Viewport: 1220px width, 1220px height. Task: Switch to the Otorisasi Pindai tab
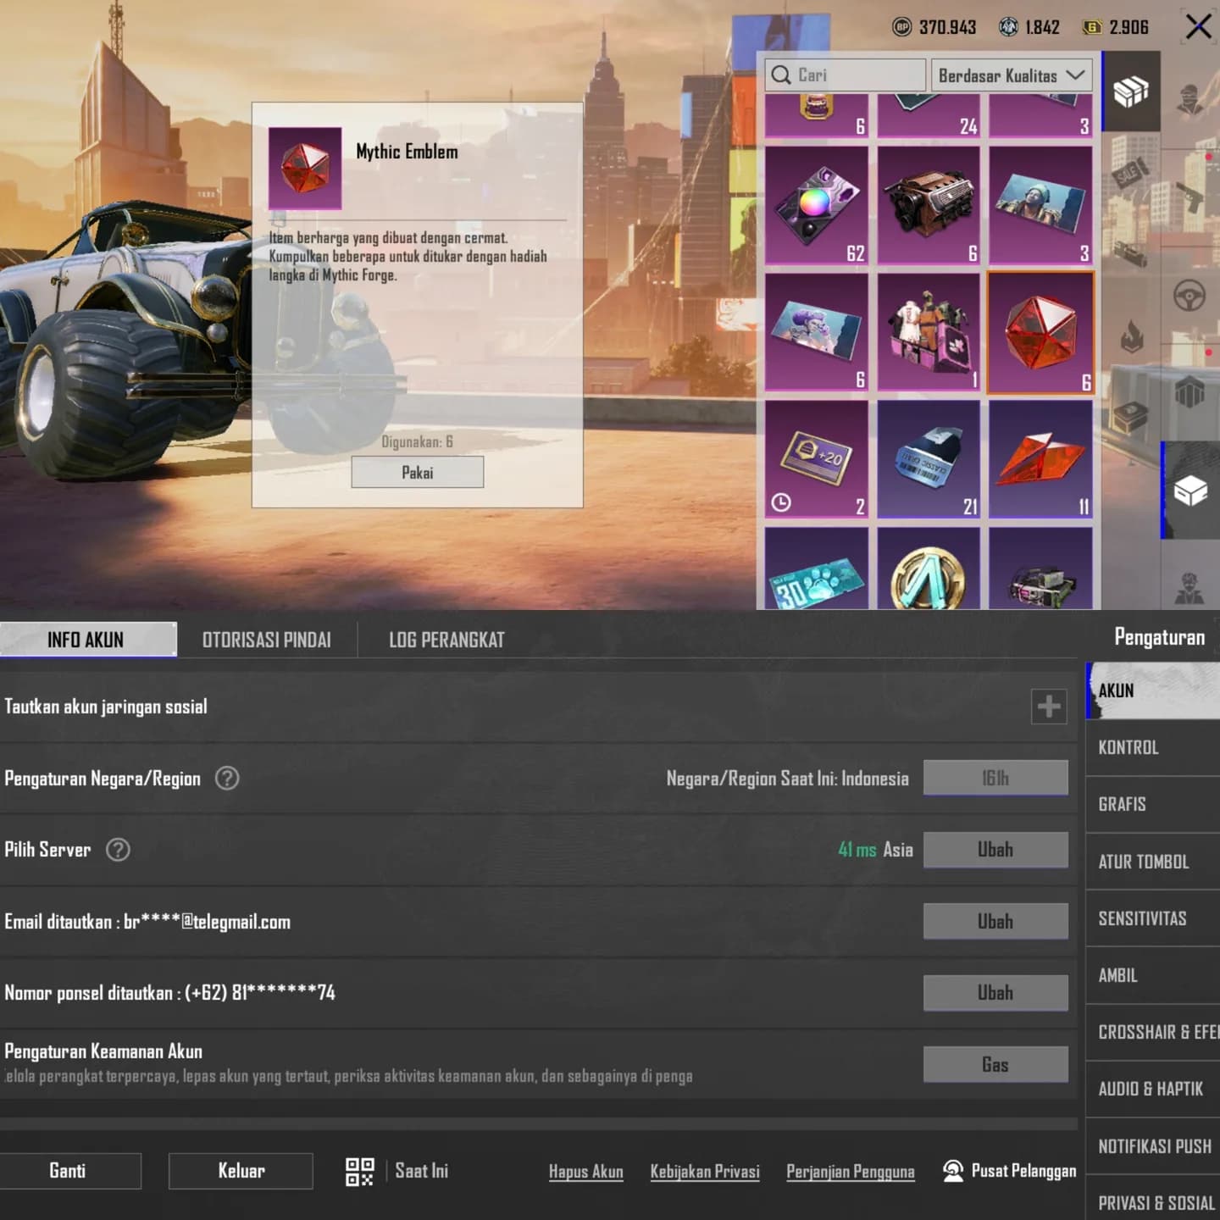(x=267, y=640)
